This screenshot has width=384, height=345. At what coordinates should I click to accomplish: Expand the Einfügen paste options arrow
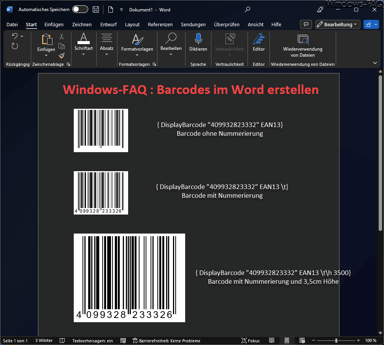pos(46,56)
